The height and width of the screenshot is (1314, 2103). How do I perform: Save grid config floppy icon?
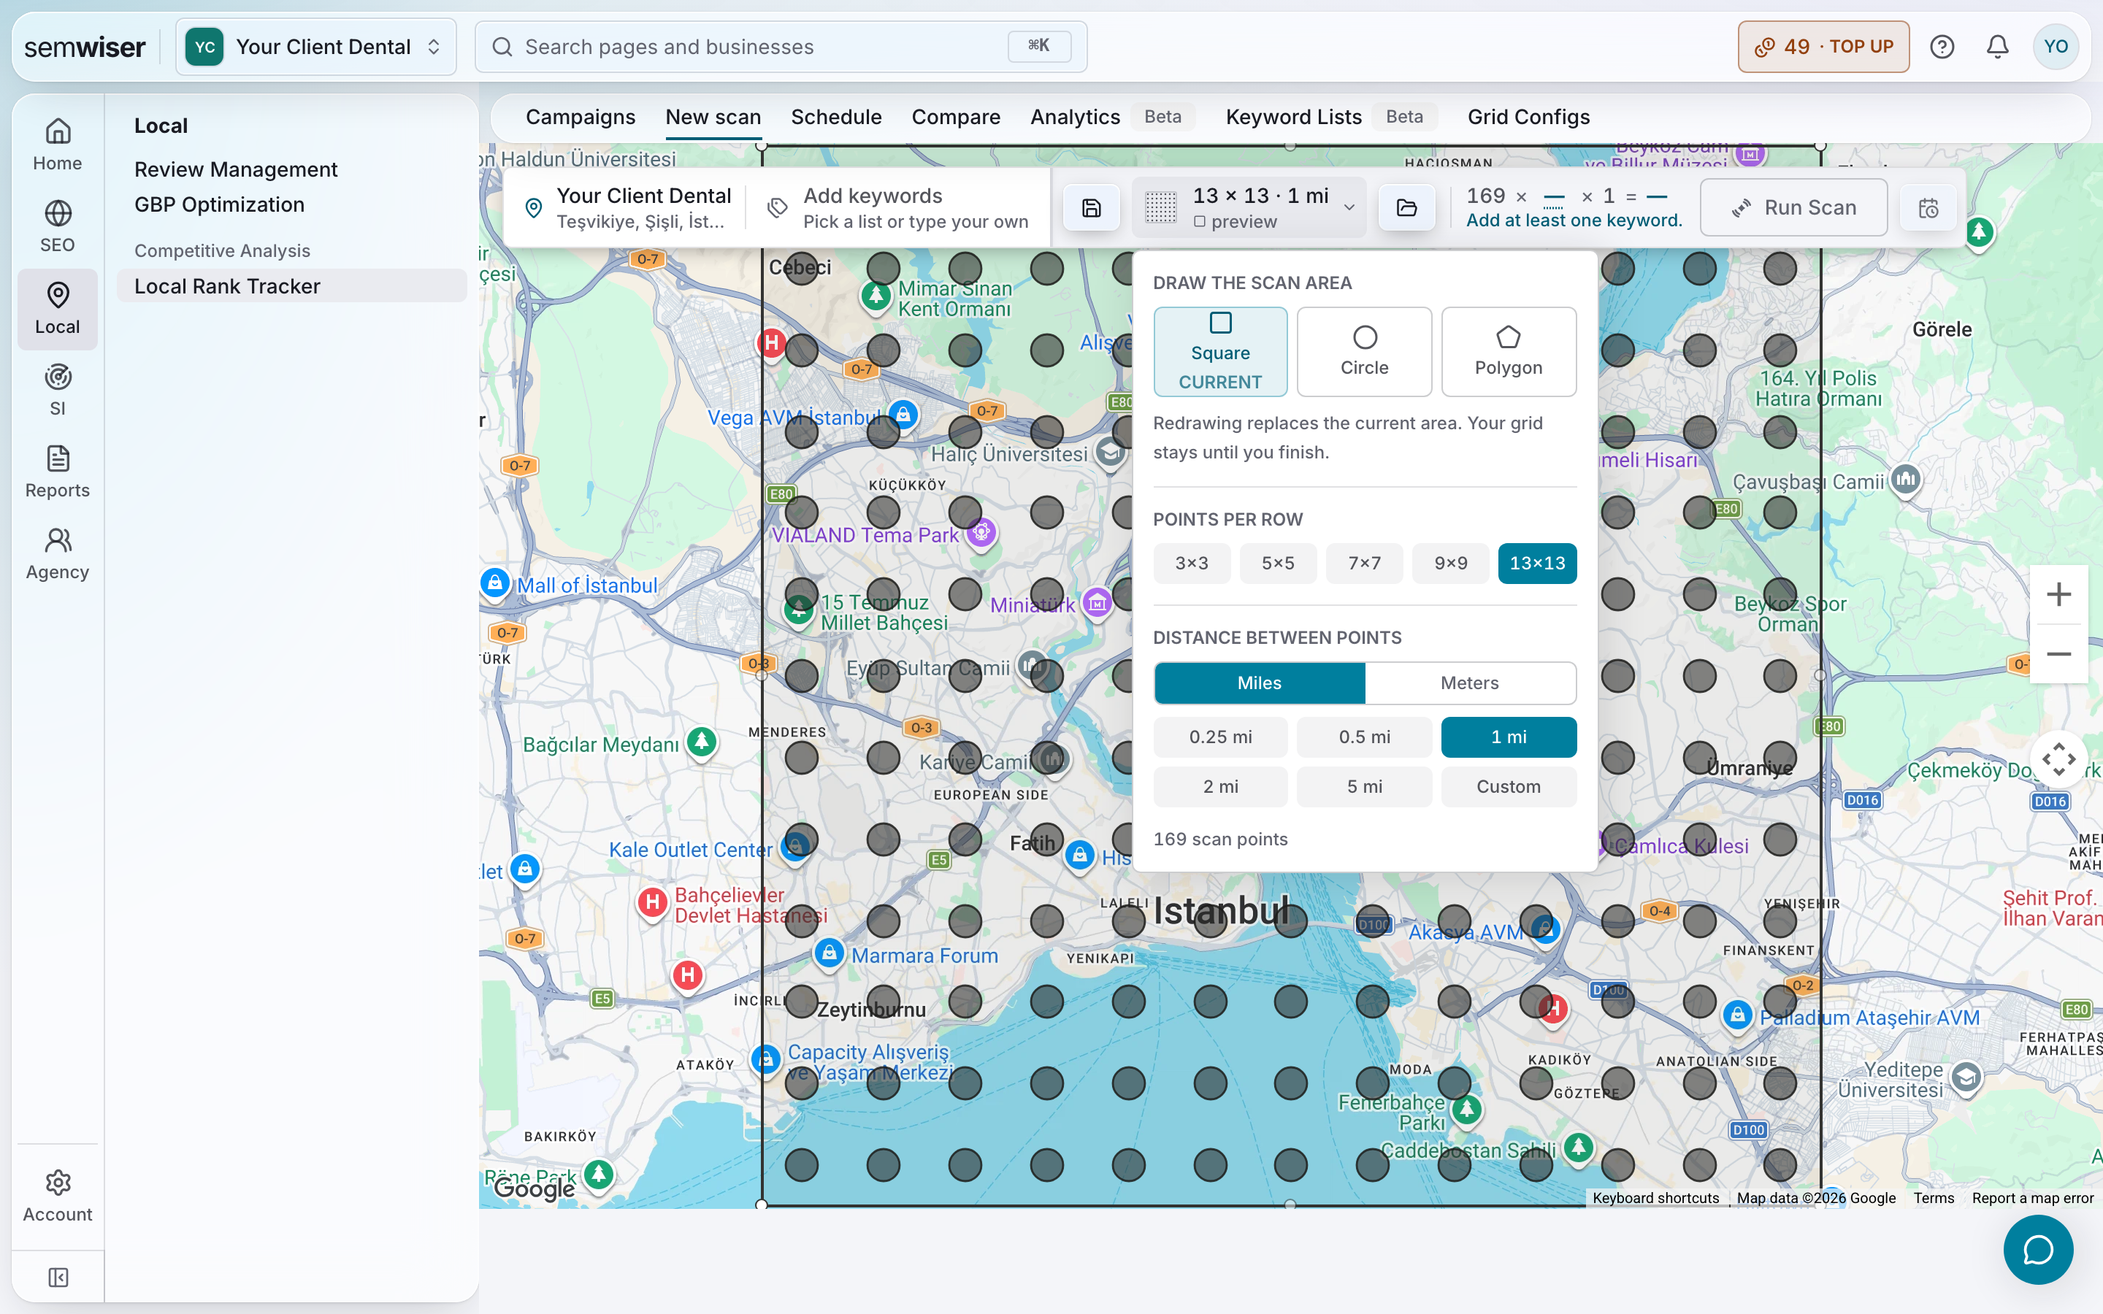click(1092, 208)
